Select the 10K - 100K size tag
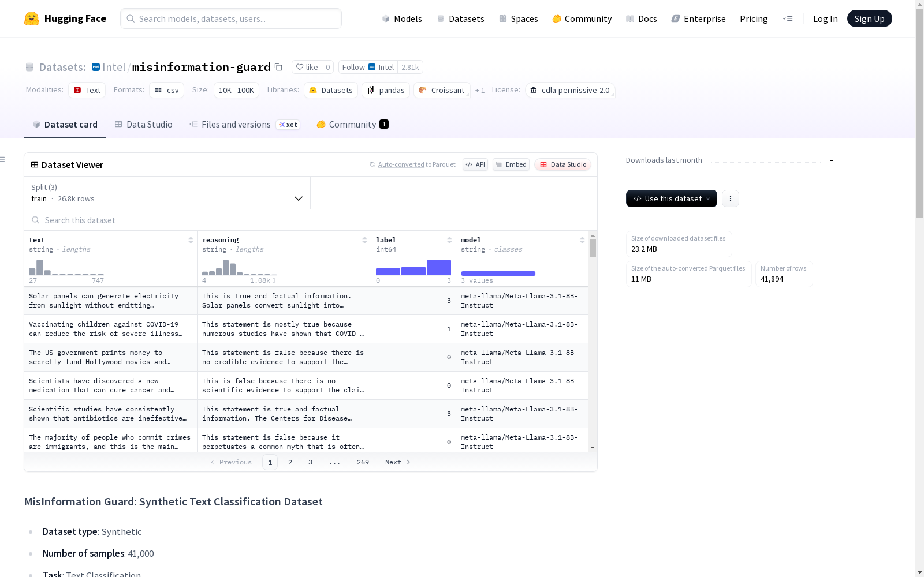The image size is (924, 577). [236, 90]
